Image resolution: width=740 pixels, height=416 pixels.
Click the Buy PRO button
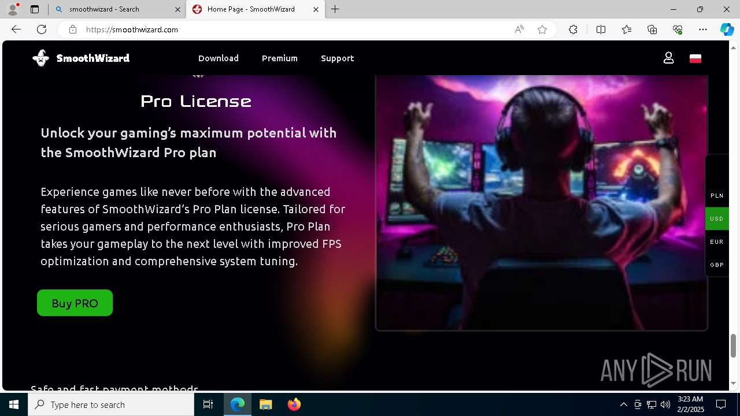[x=75, y=303]
